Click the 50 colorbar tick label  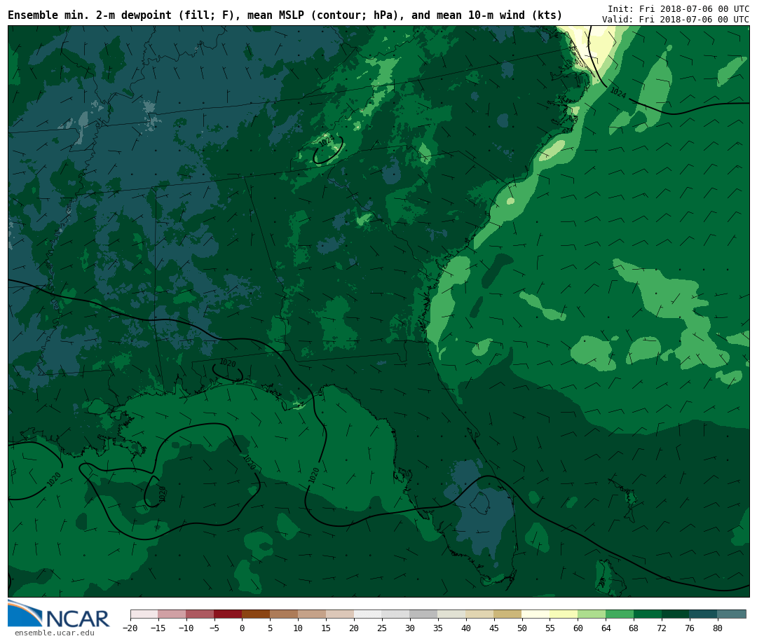coord(522,628)
